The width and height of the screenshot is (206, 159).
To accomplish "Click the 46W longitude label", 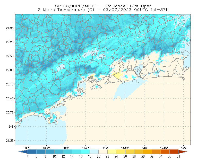I will [x=27, y=148].
